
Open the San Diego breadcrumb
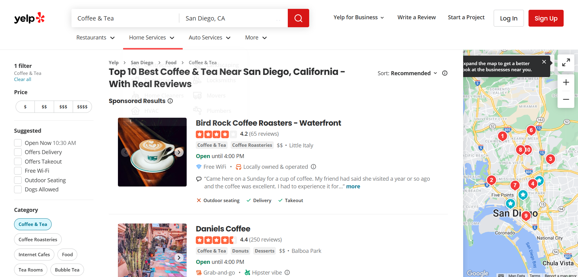coord(142,62)
